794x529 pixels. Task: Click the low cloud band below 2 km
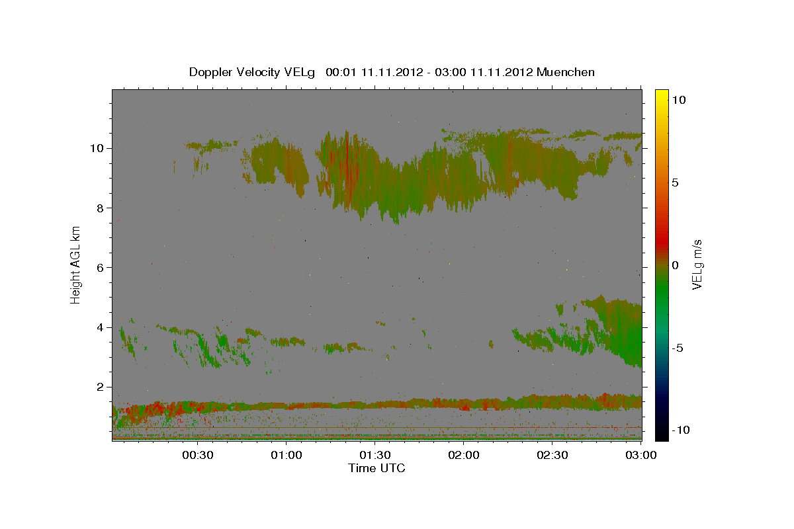tap(377, 404)
